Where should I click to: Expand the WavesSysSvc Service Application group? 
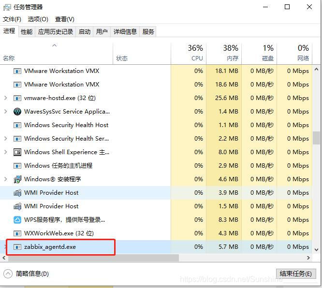point(6,112)
